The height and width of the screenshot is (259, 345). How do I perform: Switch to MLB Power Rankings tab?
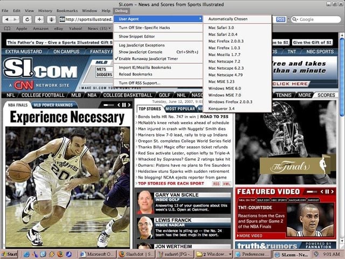click(x=53, y=105)
